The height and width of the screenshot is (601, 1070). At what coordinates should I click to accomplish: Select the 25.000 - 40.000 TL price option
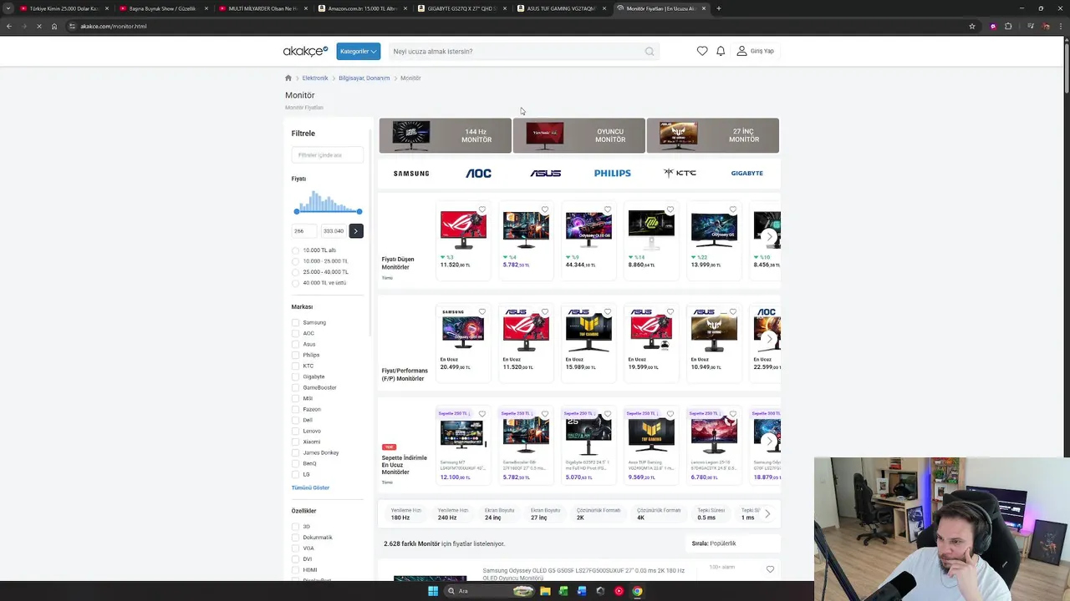295,272
